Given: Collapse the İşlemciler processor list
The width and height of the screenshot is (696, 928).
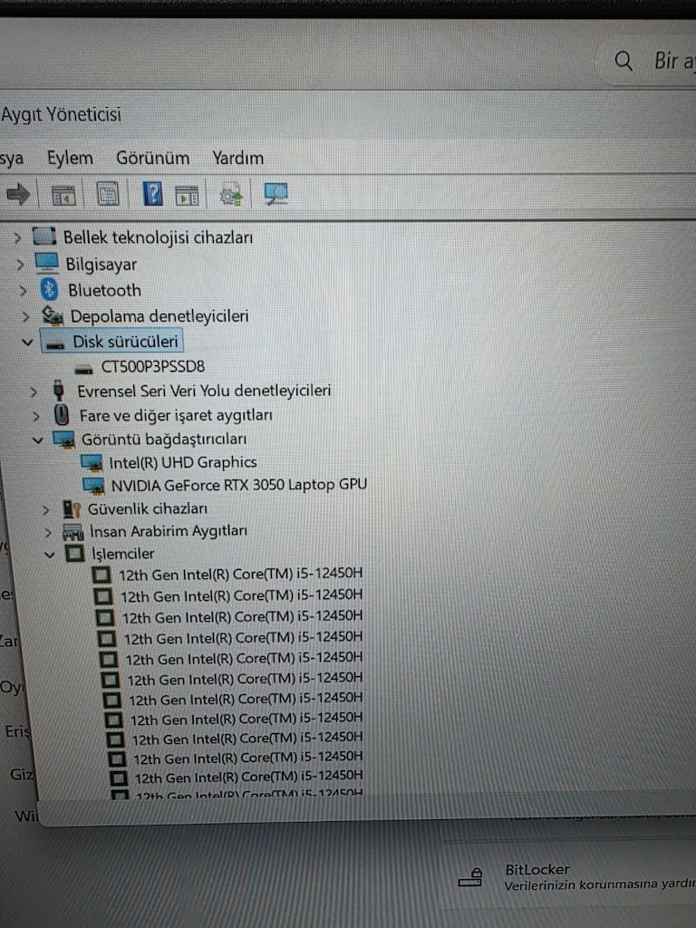Looking at the screenshot, I should pyautogui.click(x=50, y=555).
